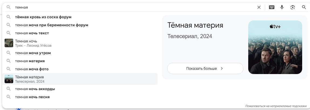Click 'Пожаловаться на неприемлемые подсказки' link
The height and width of the screenshot is (110, 310).
(276, 106)
